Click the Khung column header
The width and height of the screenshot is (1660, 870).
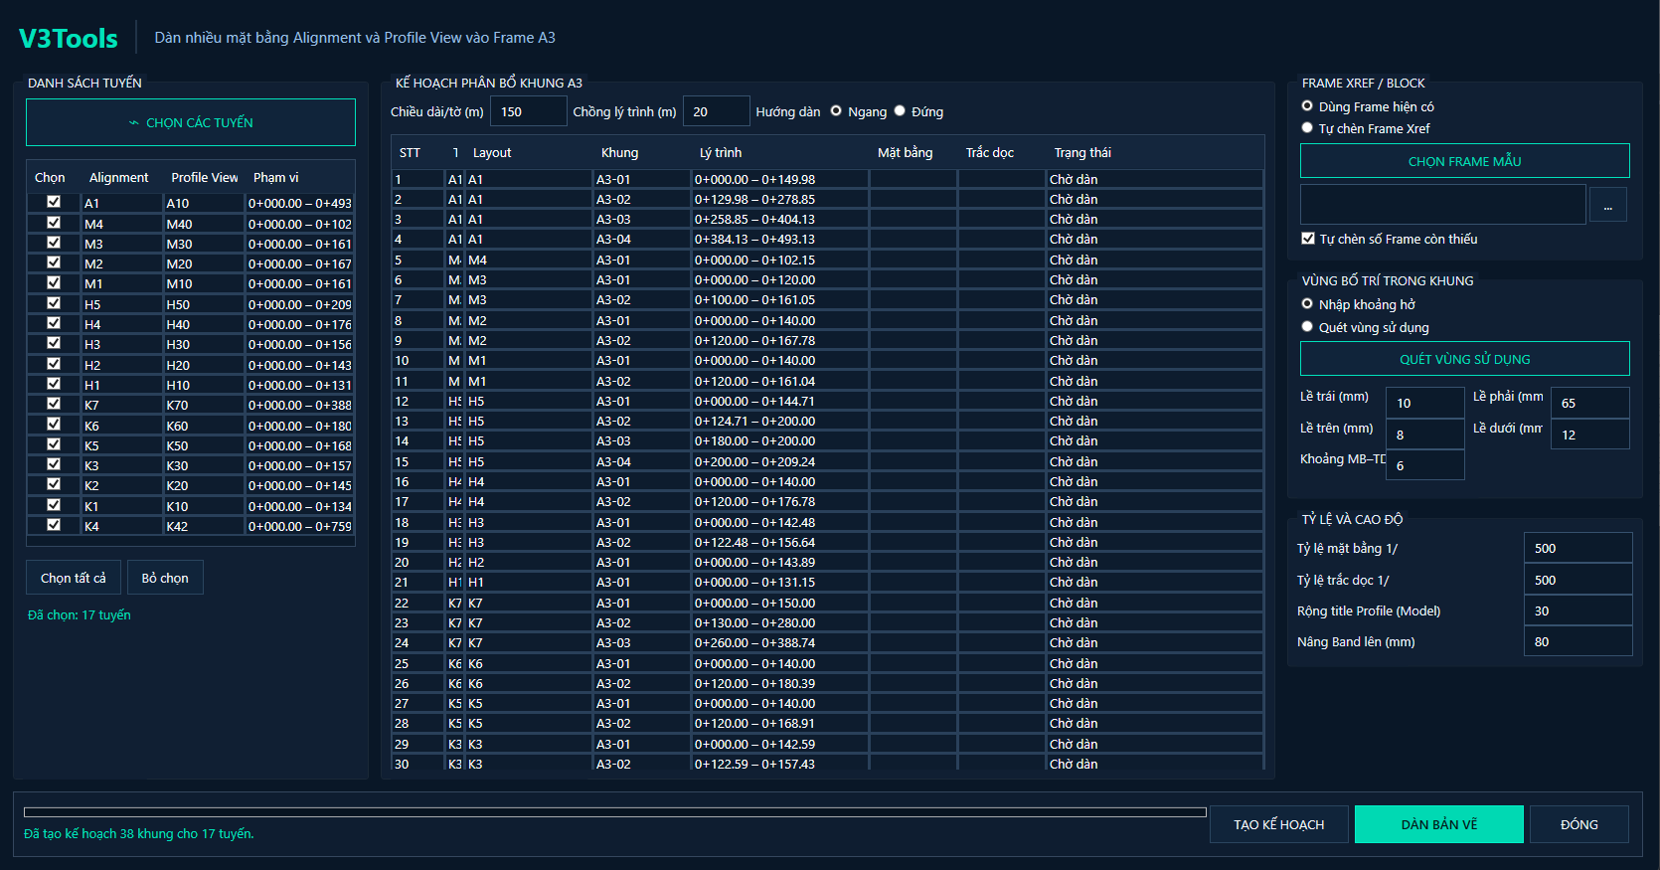point(619,152)
